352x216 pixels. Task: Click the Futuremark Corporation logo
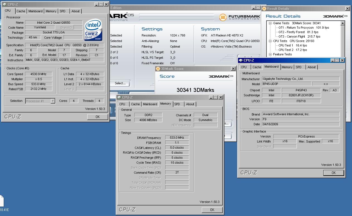(x=240, y=17)
